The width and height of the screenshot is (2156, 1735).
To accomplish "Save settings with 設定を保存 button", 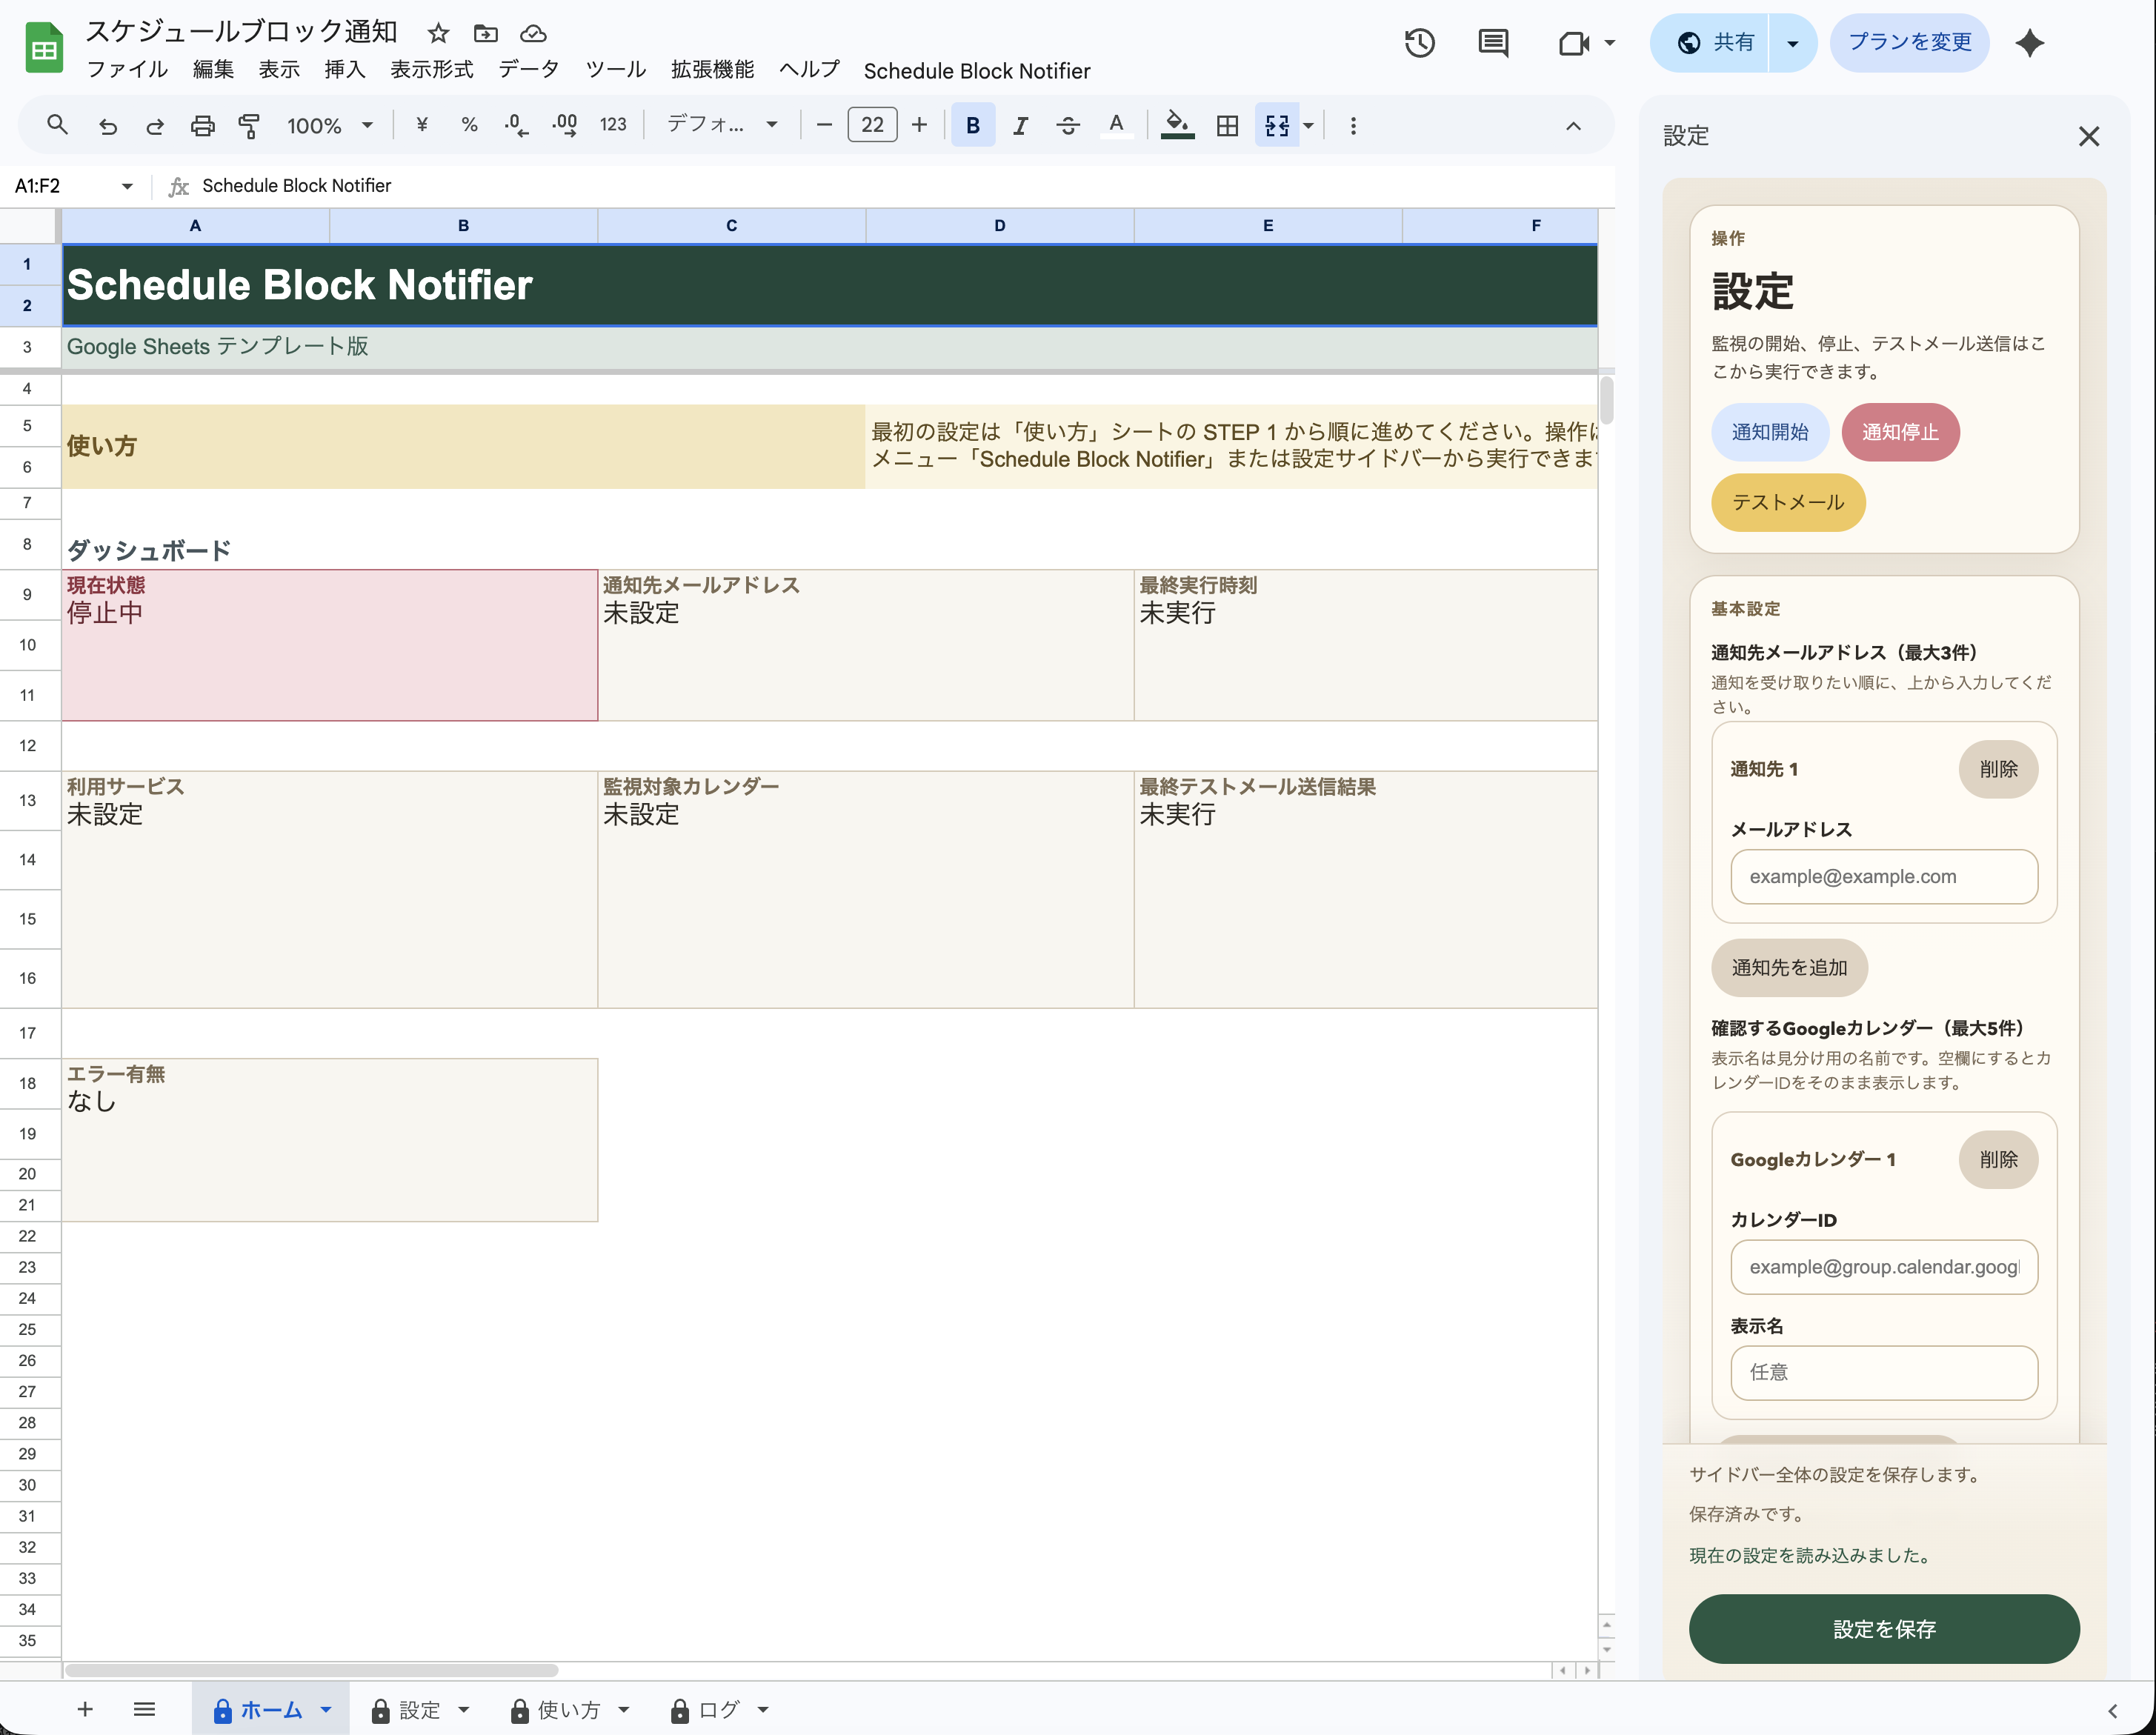I will (1884, 1629).
